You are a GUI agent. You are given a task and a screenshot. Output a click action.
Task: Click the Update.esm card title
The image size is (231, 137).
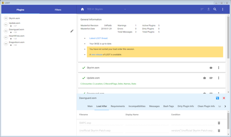(x=93, y=78)
